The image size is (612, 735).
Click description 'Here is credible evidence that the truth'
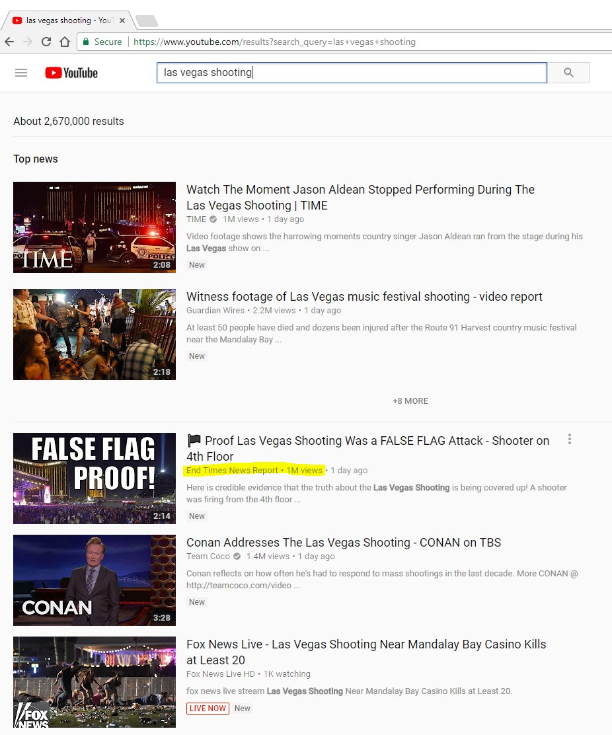coord(376,494)
